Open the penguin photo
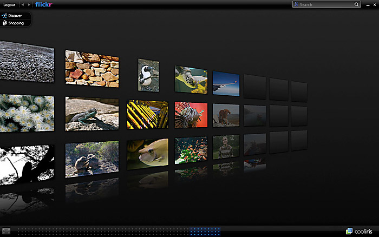This screenshot has width=379, height=237. coord(148,75)
